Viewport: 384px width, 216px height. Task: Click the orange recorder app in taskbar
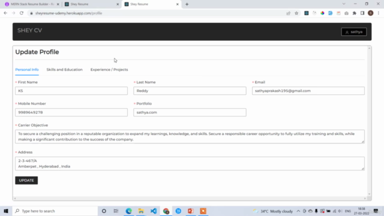[203, 211]
